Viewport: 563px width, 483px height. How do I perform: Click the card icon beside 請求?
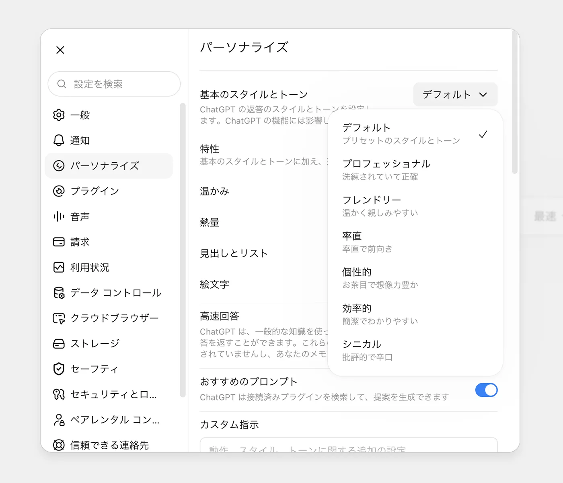pyautogui.click(x=59, y=242)
